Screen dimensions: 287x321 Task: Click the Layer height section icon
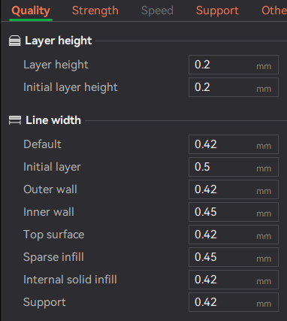[14, 41]
